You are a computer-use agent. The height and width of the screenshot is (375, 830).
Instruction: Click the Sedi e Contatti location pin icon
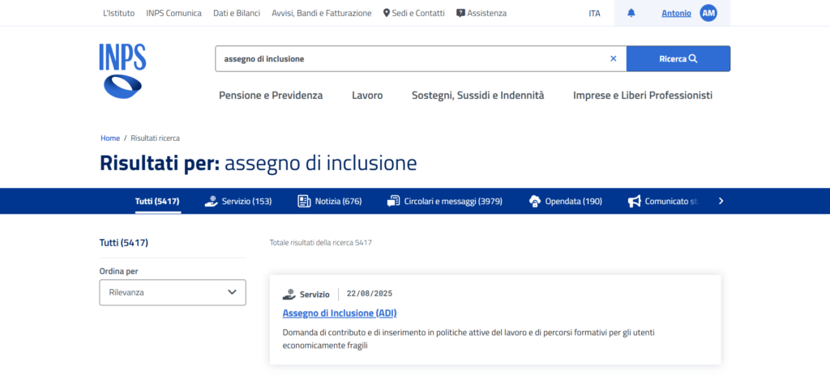[x=387, y=13]
